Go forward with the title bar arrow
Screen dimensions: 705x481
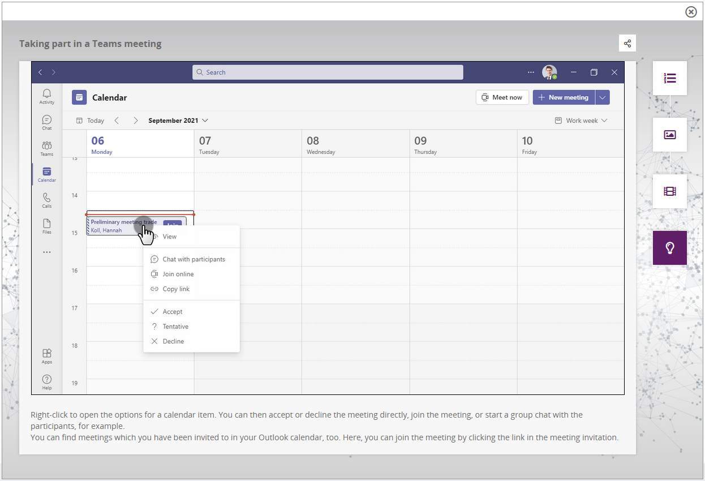tap(54, 72)
